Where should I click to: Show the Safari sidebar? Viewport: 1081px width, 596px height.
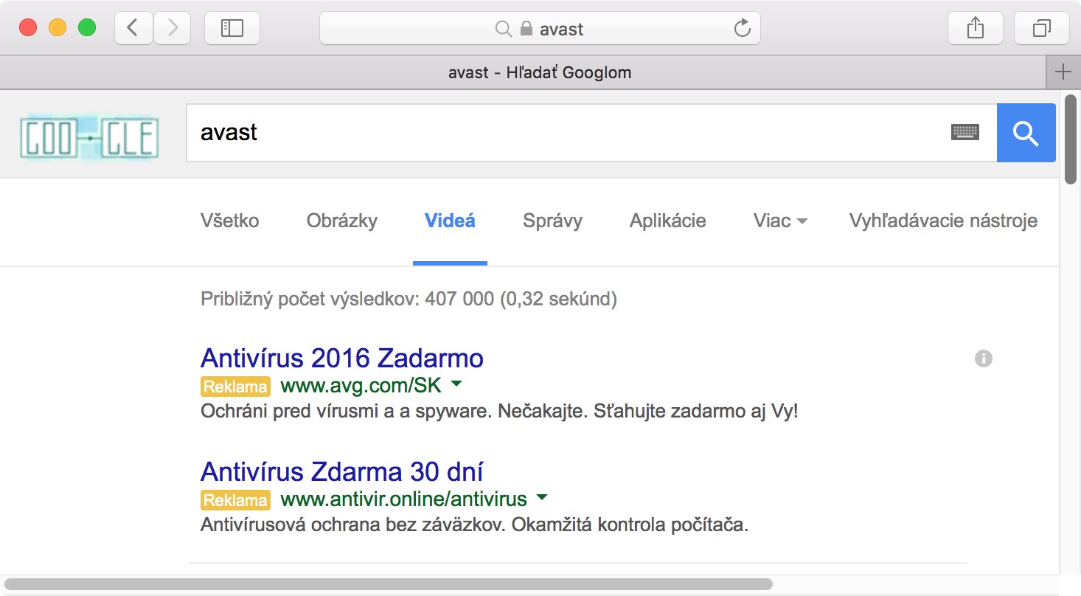[232, 29]
